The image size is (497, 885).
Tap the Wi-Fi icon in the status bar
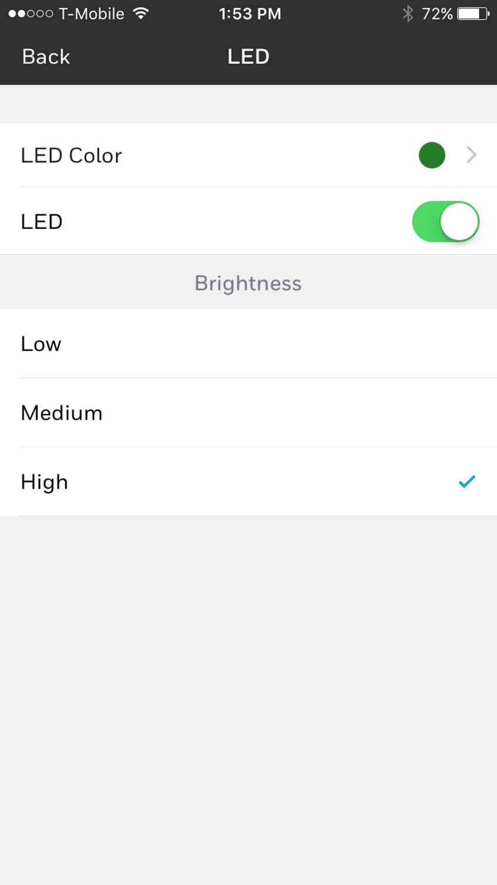point(140,13)
